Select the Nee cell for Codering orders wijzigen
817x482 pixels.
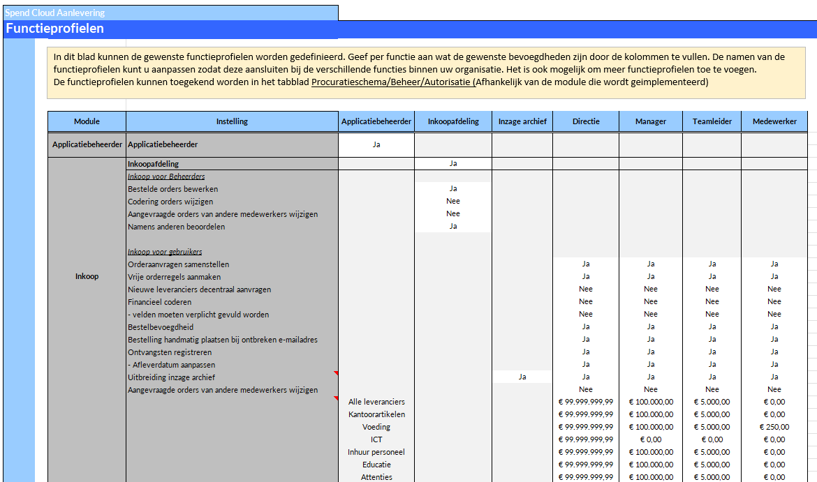[453, 202]
